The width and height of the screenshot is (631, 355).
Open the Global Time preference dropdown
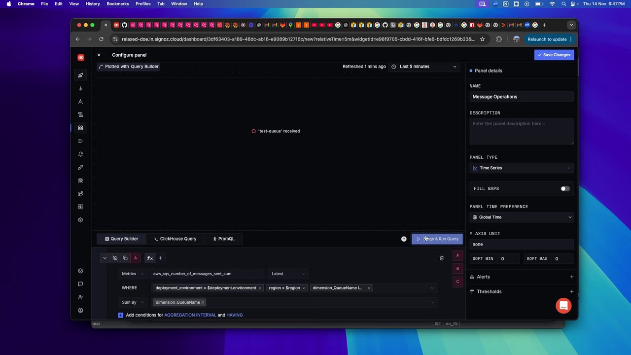click(x=522, y=217)
